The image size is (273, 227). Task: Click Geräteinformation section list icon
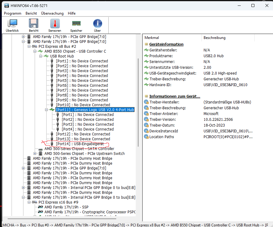(146, 44)
